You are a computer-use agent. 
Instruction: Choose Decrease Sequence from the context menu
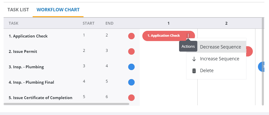point(220,47)
